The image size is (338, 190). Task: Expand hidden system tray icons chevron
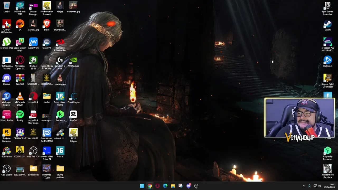click(304, 186)
